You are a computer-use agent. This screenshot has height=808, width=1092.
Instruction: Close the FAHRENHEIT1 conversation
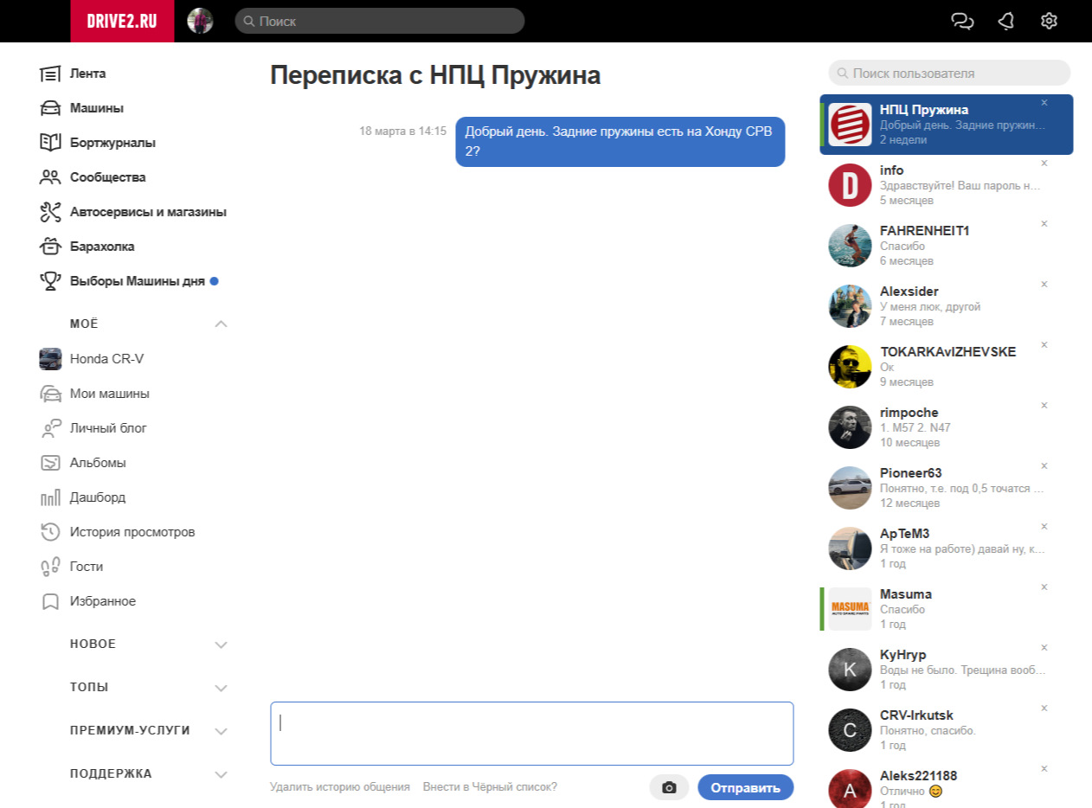pyautogui.click(x=1044, y=224)
